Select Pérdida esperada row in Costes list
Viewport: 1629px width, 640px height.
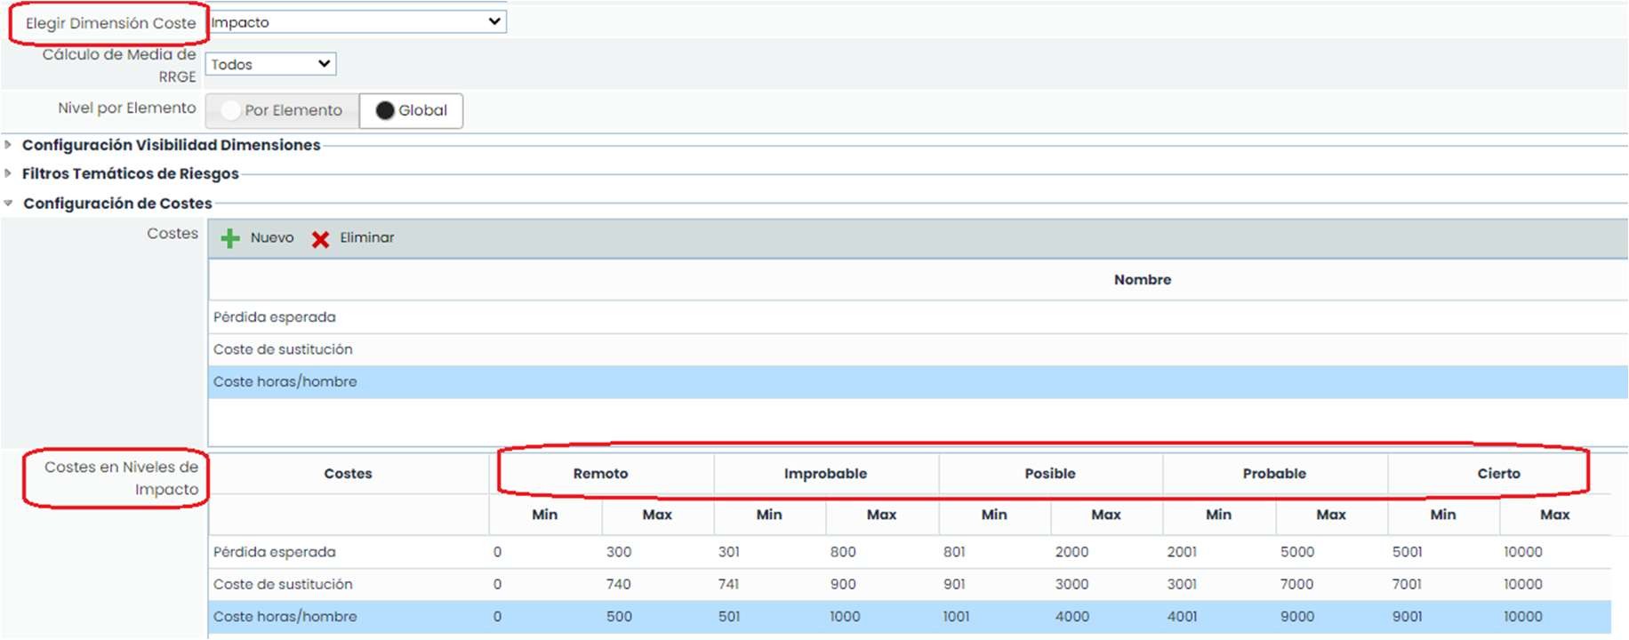pyautogui.click(x=275, y=317)
